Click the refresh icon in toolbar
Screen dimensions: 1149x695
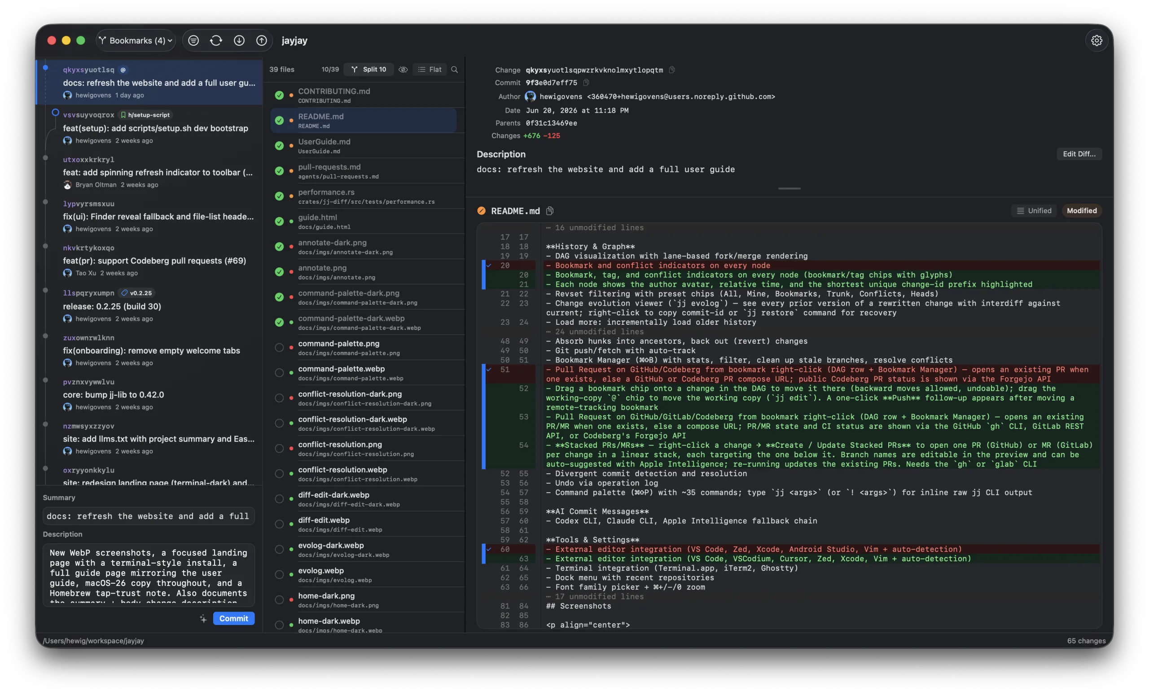(216, 40)
